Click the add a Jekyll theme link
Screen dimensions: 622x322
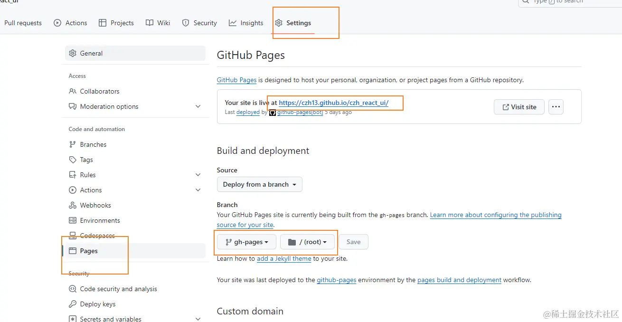[x=284, y=259]
